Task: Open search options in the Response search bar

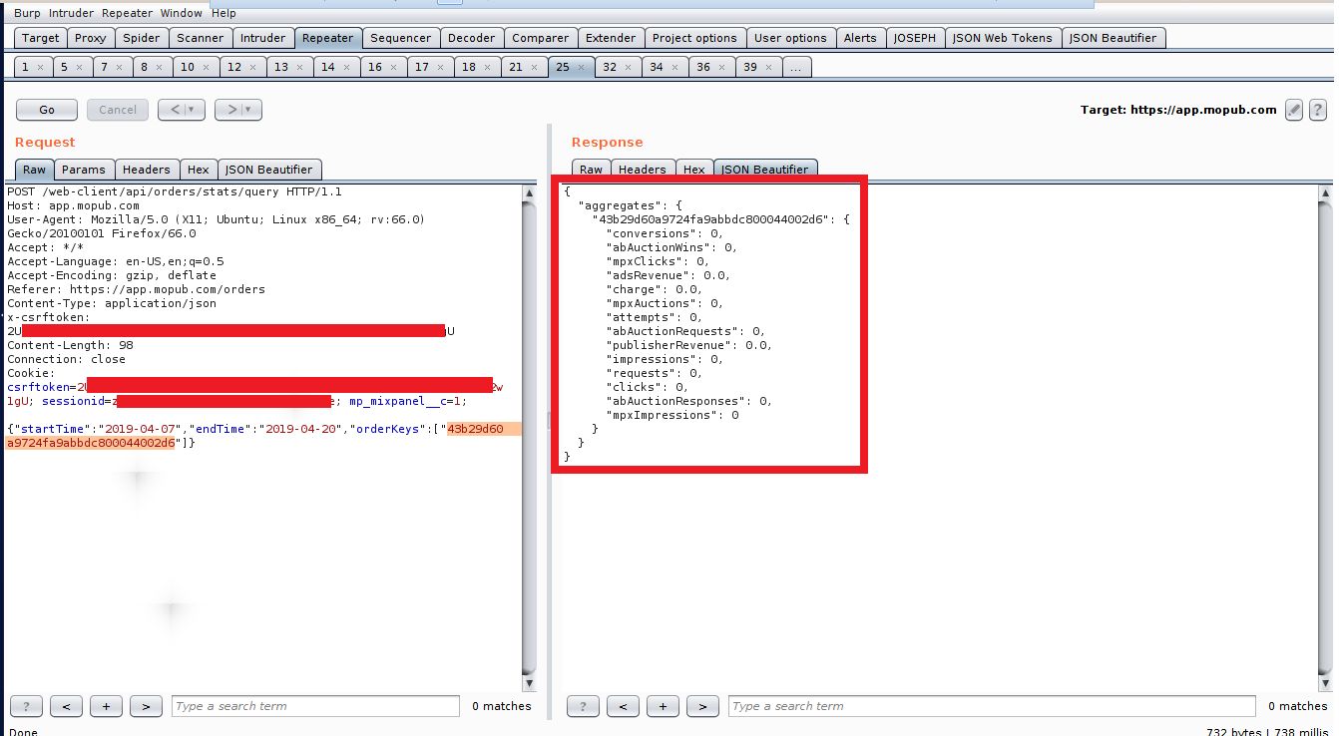Action: [x=583, y=706]
